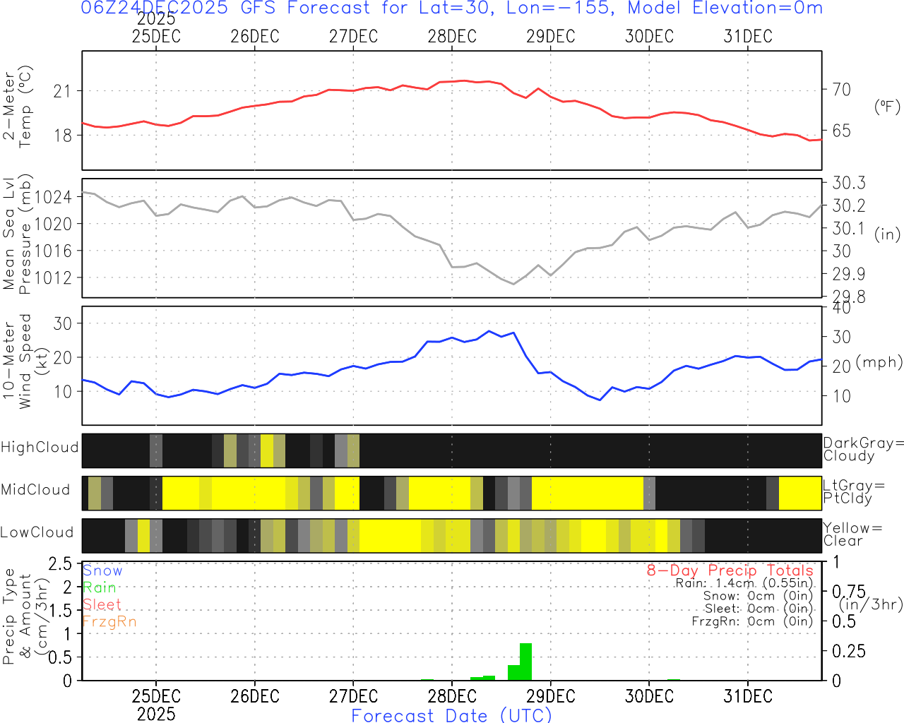
Task: Select the HighCloud row label
Action: 40,448
